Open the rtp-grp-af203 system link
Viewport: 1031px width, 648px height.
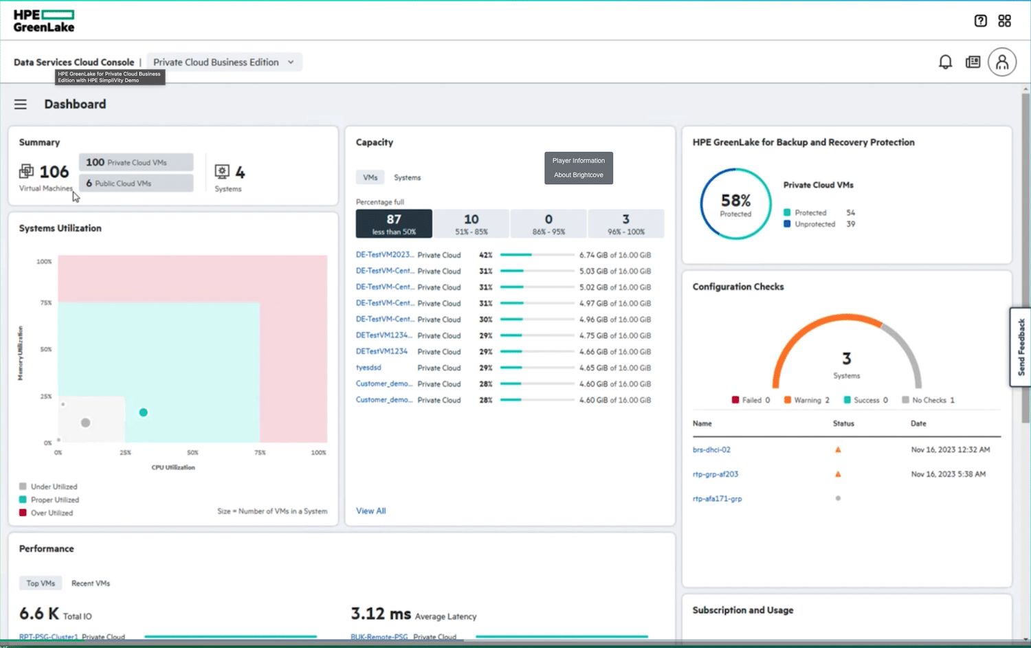click(x=716, y=474)
